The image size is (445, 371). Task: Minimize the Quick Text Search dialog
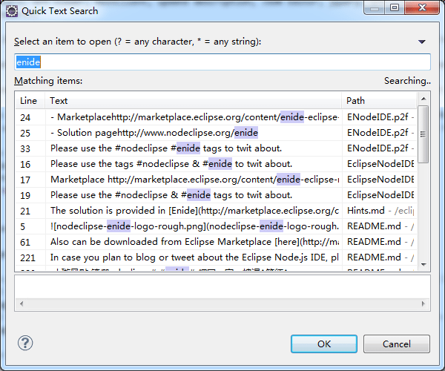coord(375,7)
